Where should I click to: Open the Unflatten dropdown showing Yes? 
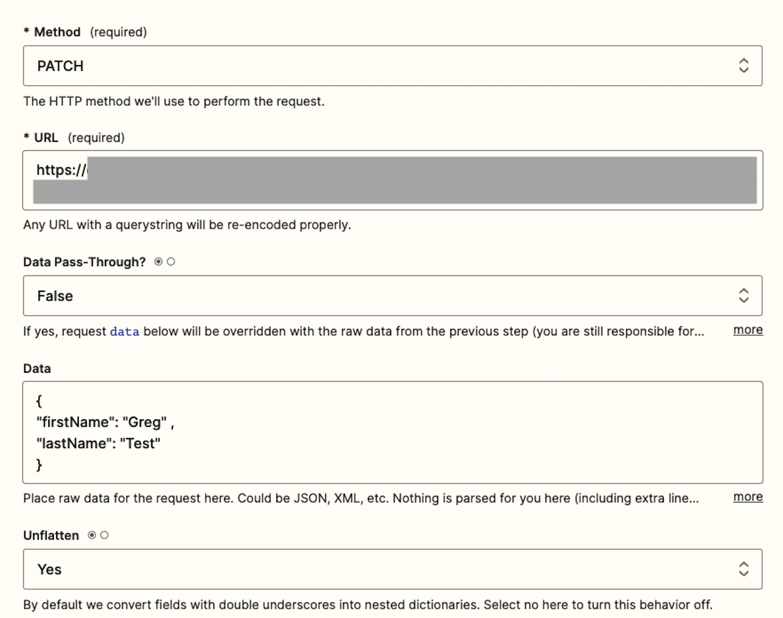[x=368, y=569]
